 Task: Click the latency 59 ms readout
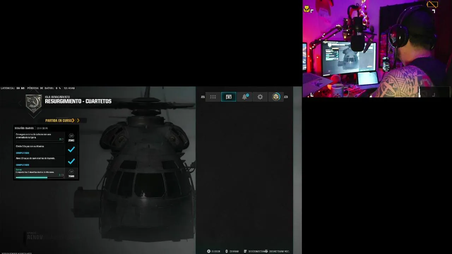(x=13, y=88)
